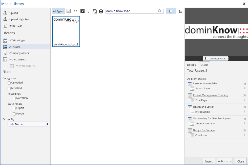Viewport: 248px width, 165px height.
Task: Filter assets by audio files
Action: click(x=89, y=11)
